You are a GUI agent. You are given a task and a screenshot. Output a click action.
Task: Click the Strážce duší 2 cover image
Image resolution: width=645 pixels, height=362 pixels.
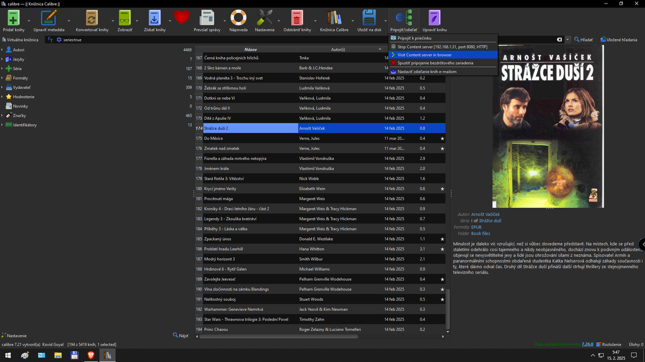(548, 127)
